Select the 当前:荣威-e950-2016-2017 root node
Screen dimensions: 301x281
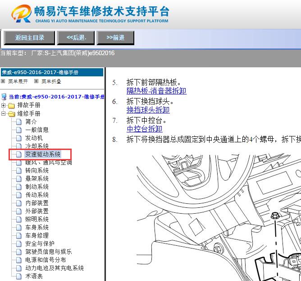tap(57, 97)
